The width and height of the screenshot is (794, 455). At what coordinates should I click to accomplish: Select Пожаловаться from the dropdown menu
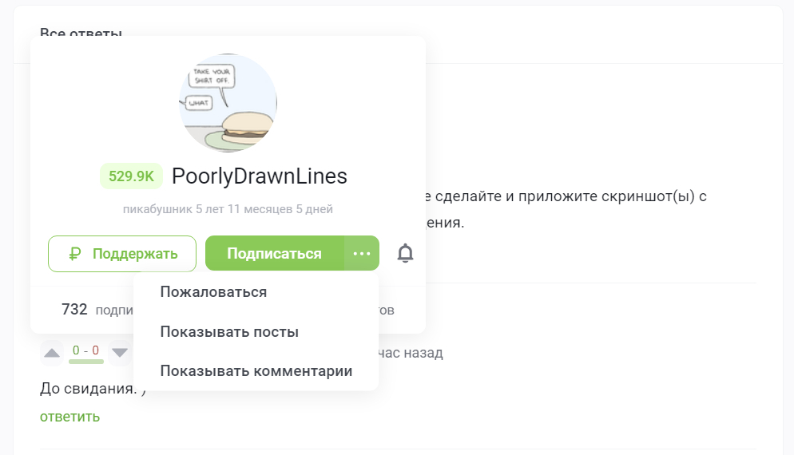pyautogui.click(x=213, y=292)
